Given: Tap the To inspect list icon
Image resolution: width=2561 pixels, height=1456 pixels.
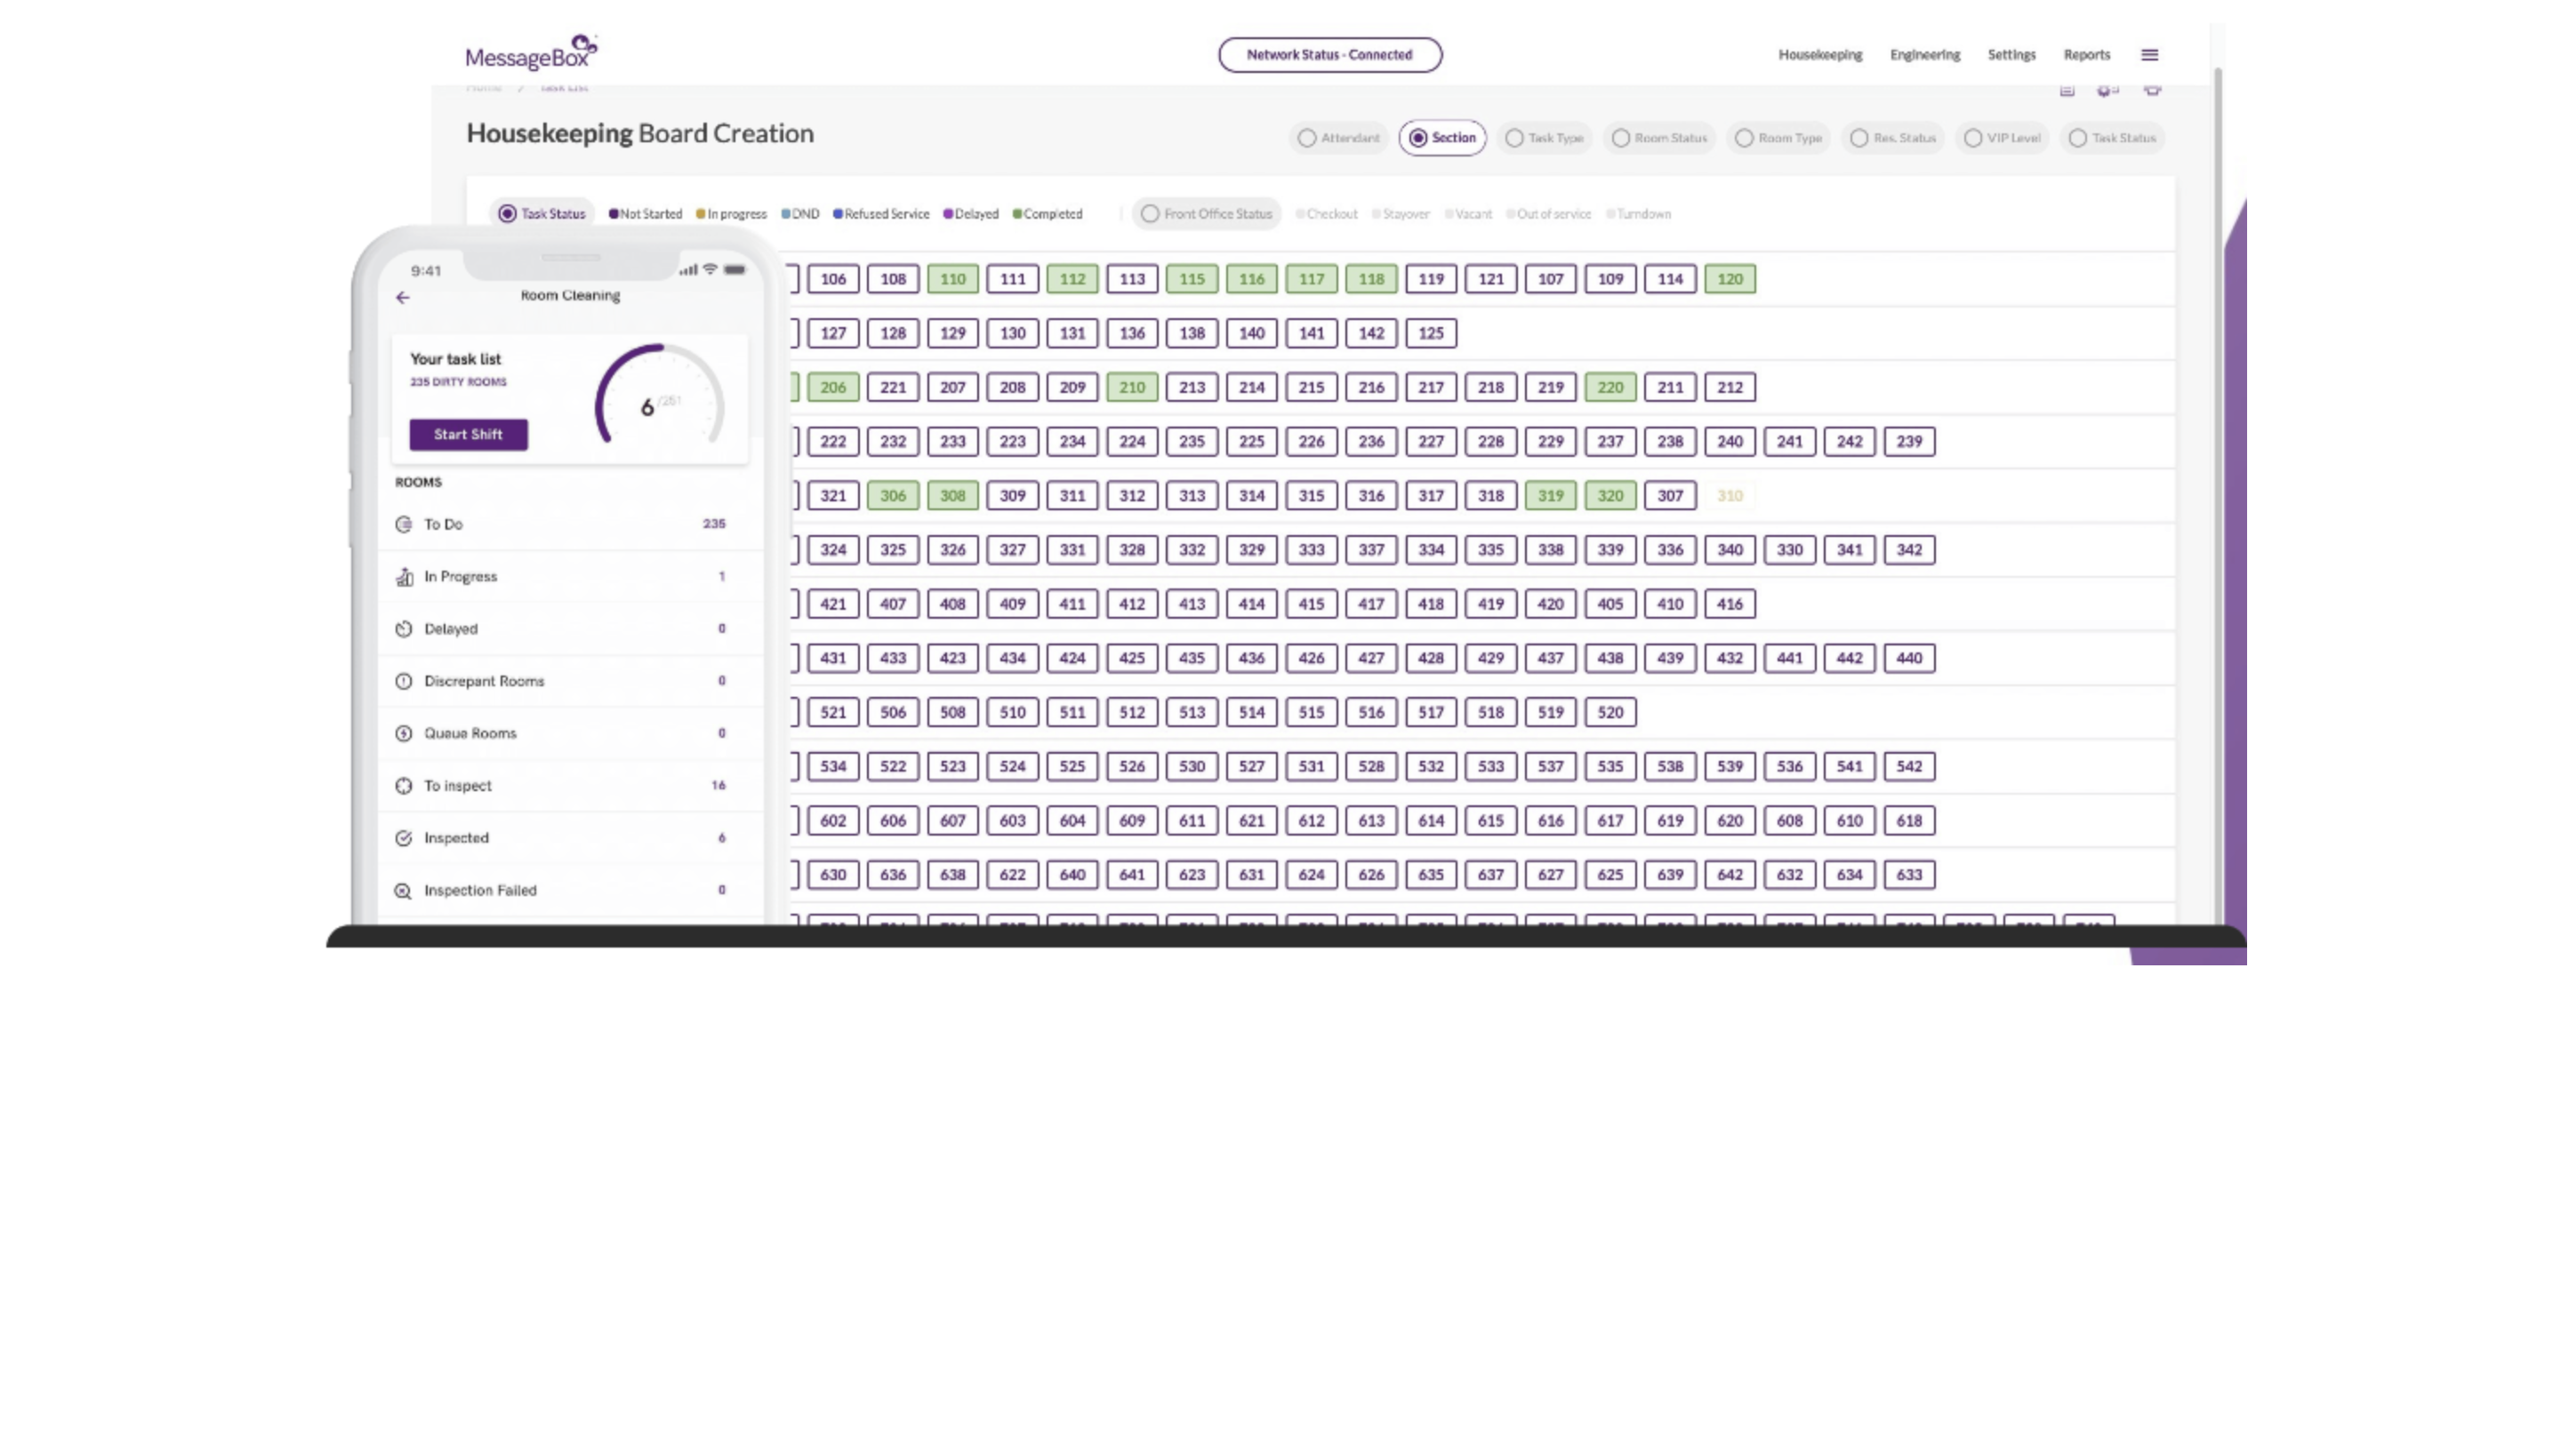Looking at the screenshot, I should coord(403,786).
